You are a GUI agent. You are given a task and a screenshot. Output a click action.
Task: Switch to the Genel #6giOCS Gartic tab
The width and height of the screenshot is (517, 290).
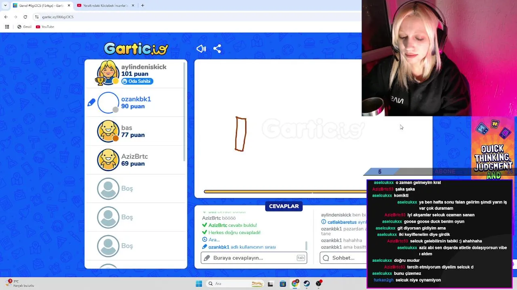(41, 5)
